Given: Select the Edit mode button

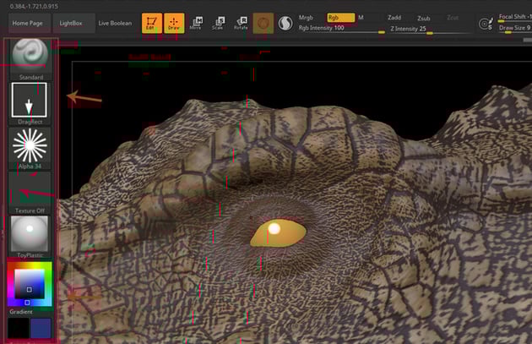Looking at the screenshot, I should coord(153,24).
